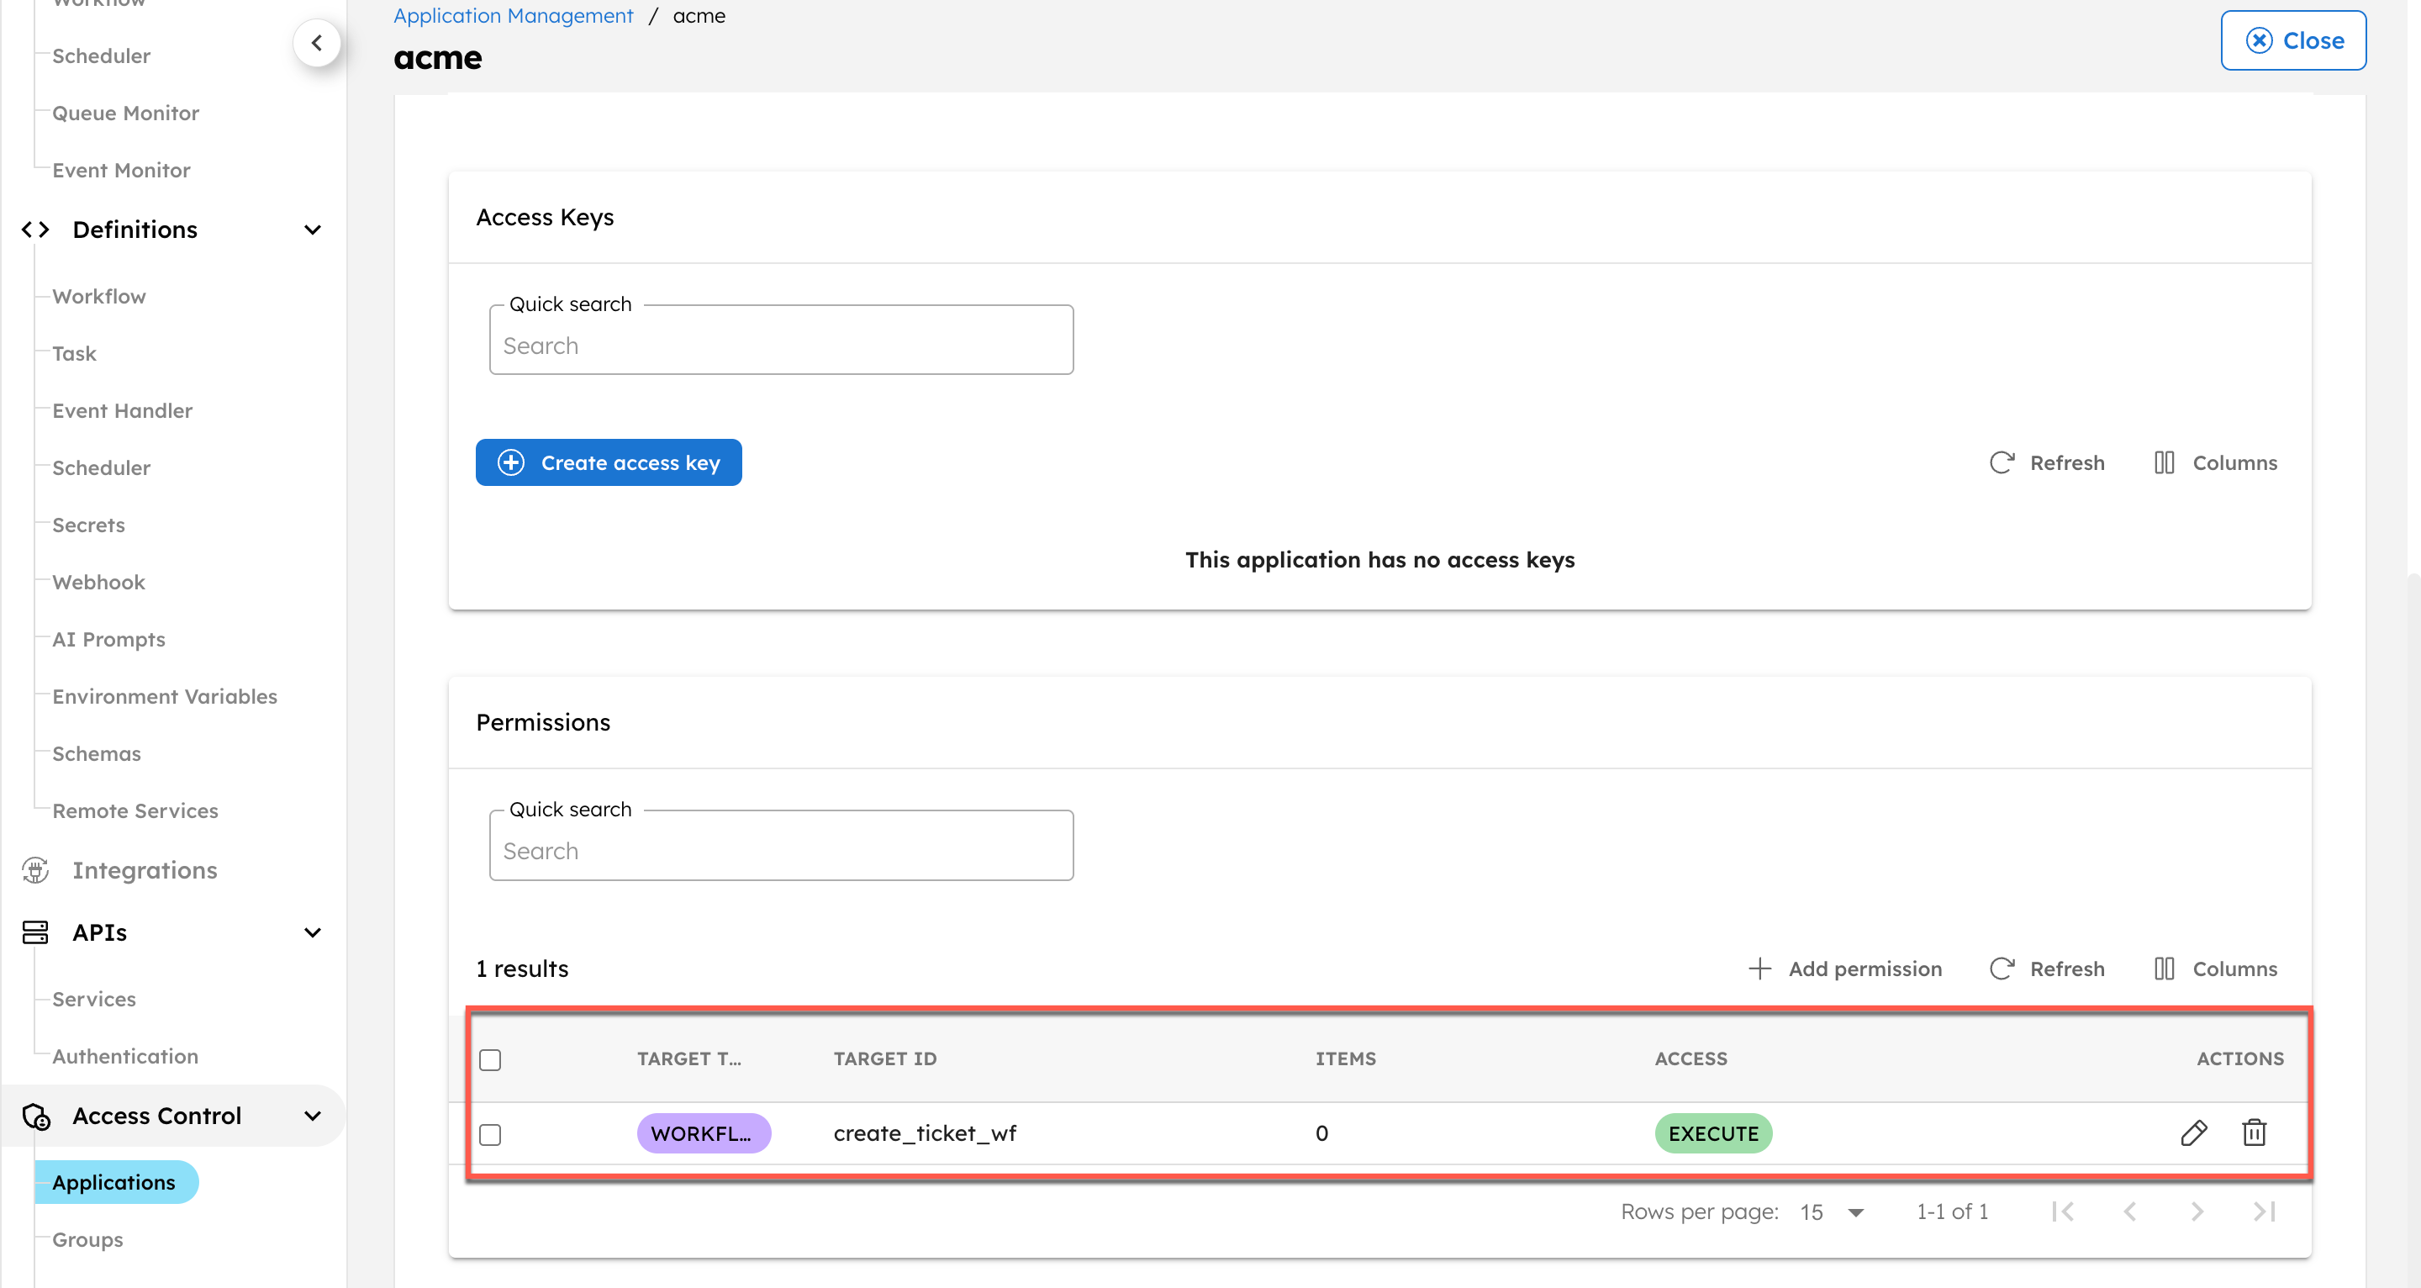Viewport: 2421px width, 1288px height.
Task: Edit the create_ticket_wf permission with pencil icon
Action: [2195, 1132]
